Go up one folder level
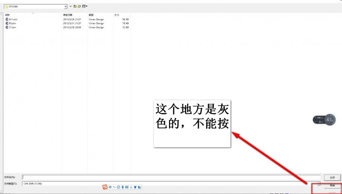This screenshot has width=342, height=194. pyautogui.click(x=75, y=7)
